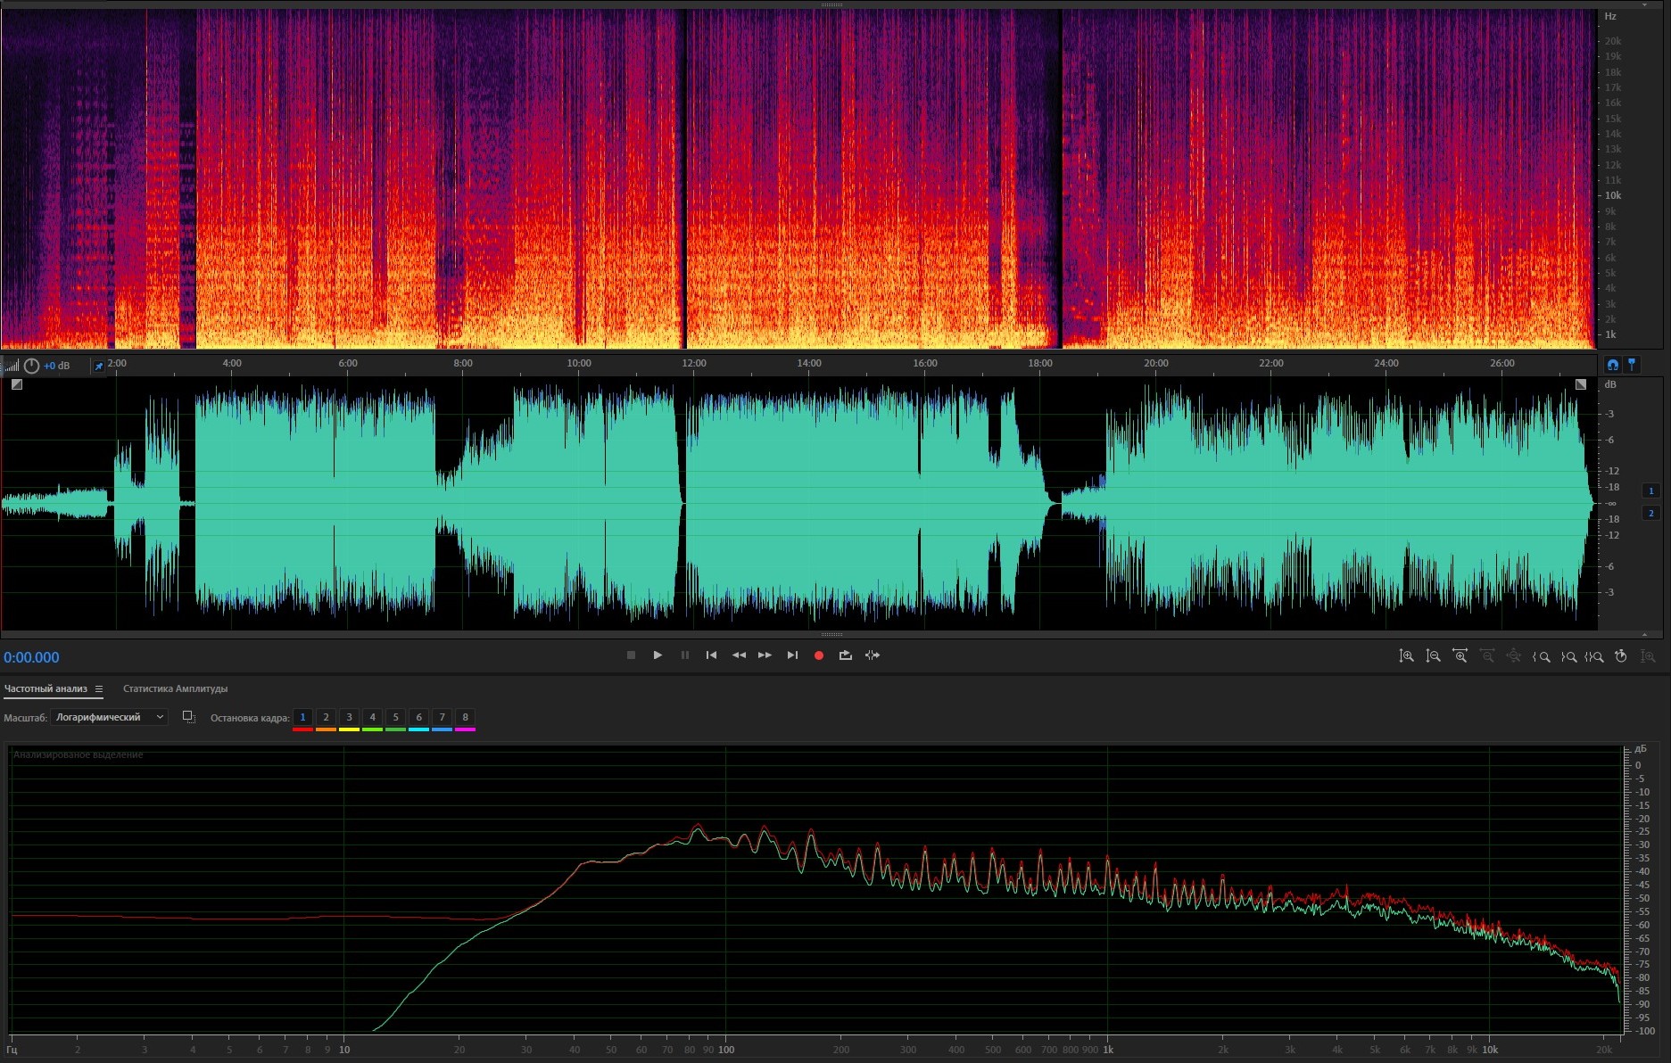Click the volume gain knob in the HUD
The image size is (1671, 1063).
[x=31, y=366]
